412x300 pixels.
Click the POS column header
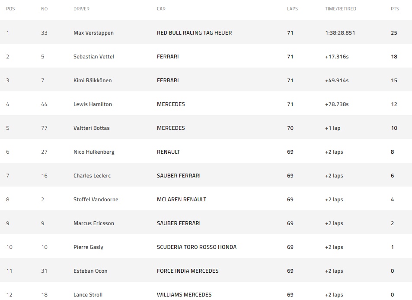[10, 9]
